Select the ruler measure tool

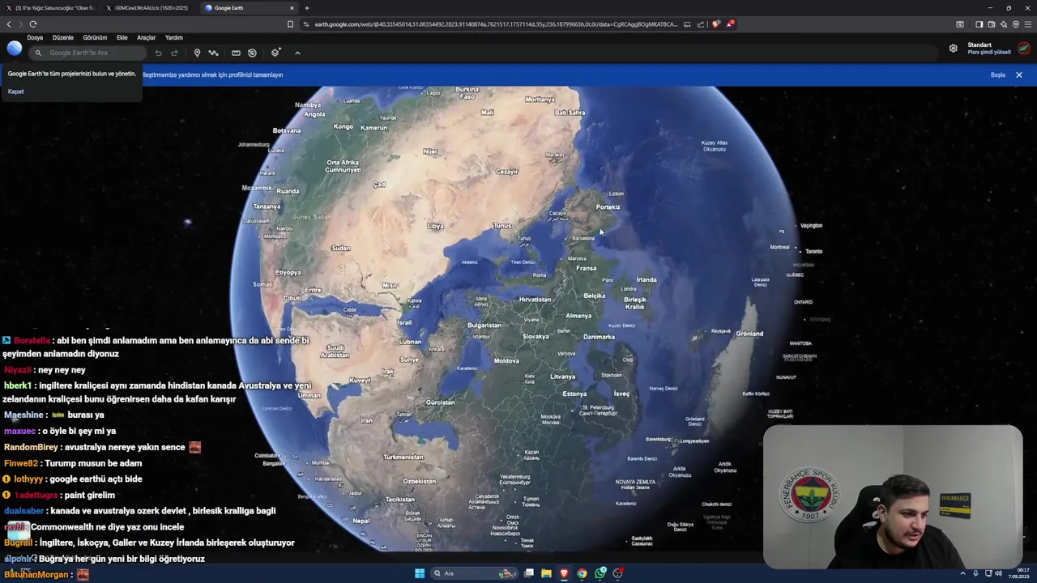[x=236, y=53]
